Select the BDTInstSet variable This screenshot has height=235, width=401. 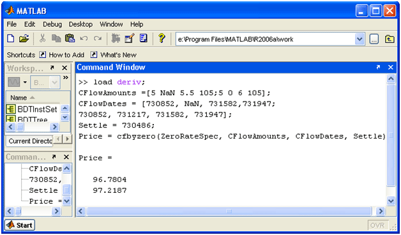[x=33, y=109]
